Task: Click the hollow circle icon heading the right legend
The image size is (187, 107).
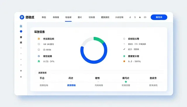Action: [124, 39]
